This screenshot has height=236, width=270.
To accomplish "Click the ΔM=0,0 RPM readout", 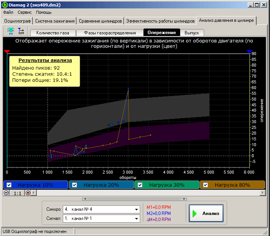I will 159,220.
